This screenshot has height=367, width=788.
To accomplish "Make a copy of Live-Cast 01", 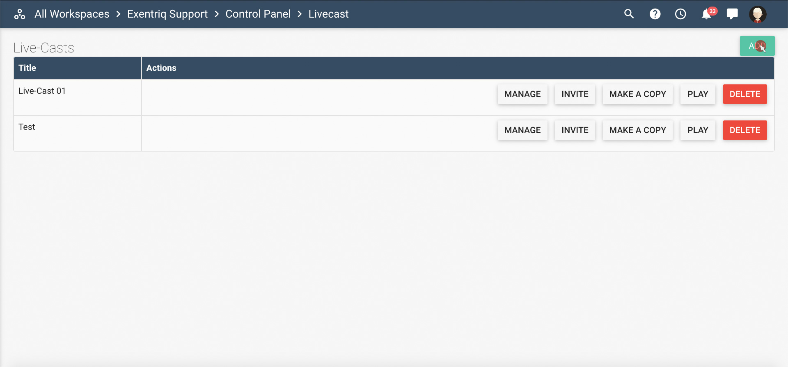I will coord(637,94).
